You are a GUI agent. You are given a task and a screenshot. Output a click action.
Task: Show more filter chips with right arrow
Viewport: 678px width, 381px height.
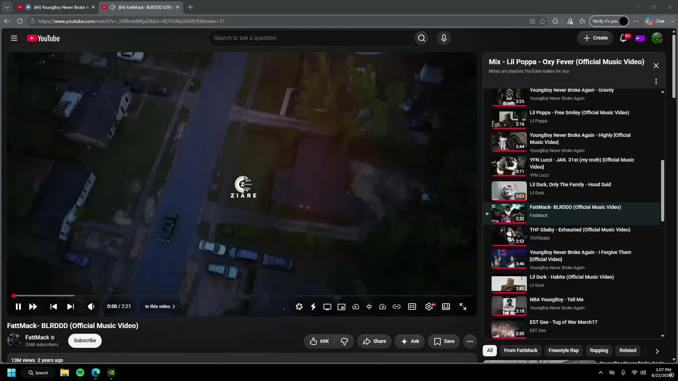click(x=657, y=351)
